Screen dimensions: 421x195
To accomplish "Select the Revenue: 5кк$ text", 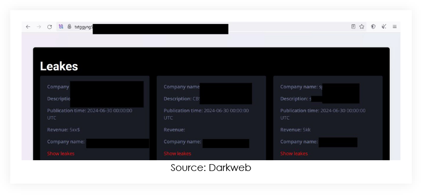I will (64, 130).
